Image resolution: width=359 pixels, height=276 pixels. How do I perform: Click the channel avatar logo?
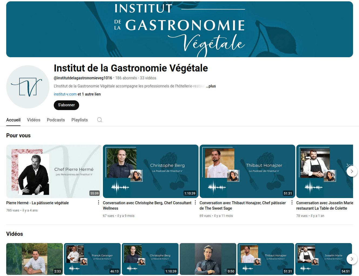[x=28, y=87]
